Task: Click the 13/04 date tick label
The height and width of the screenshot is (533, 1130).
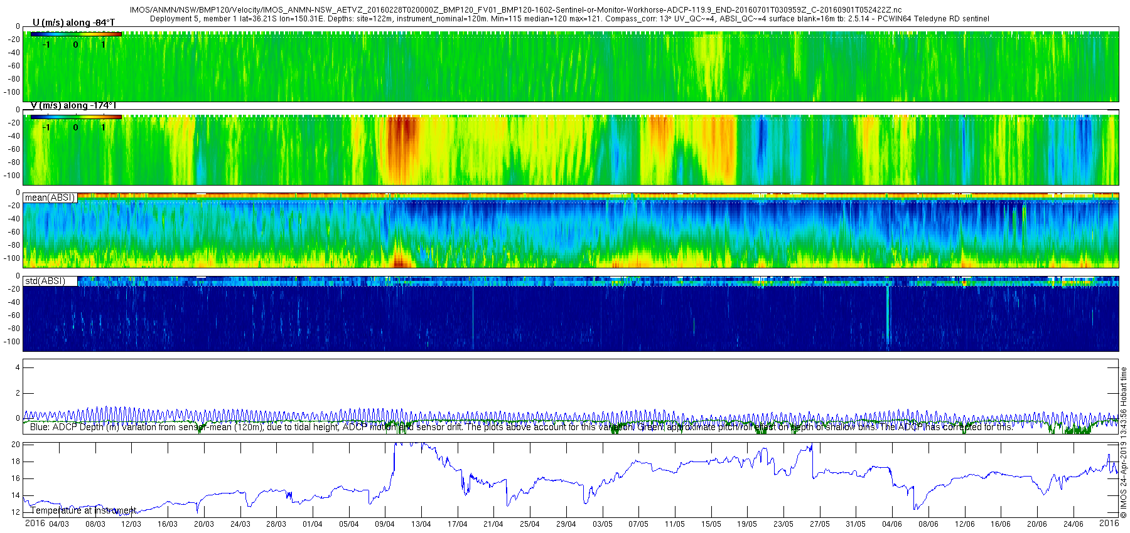Action: pyautogui.click(x=421, y=524)
